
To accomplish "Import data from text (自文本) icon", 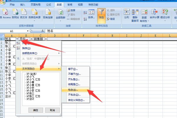I will coord(24,12).
